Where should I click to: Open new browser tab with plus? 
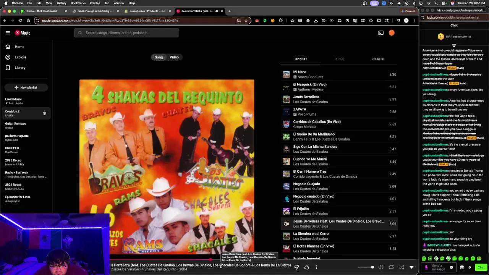(x=230, y=11)
